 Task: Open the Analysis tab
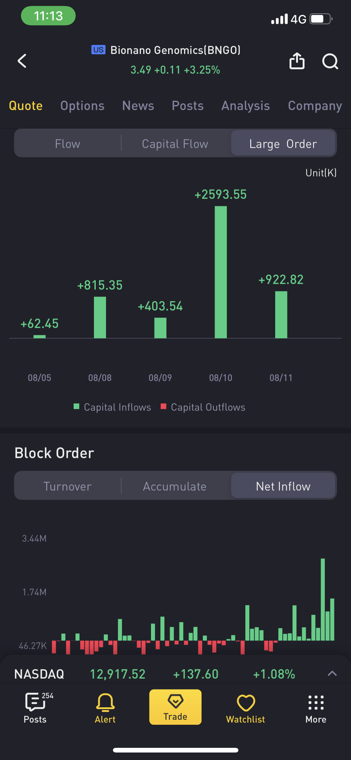click(x=246, y=106)
